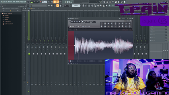Toggle Master track mute LED
Image resolution: width=169 pixels, height=95 pixels.
pos(28,41)
